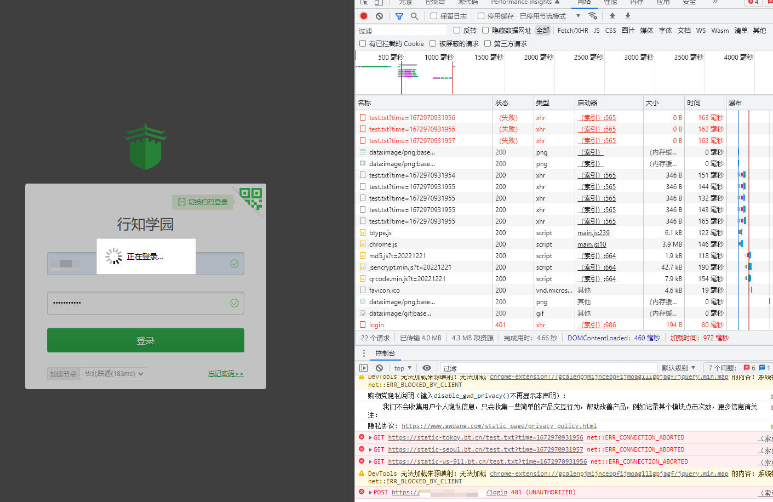
Task: Open the drawer three-dot menu
Action: point(364,353)
